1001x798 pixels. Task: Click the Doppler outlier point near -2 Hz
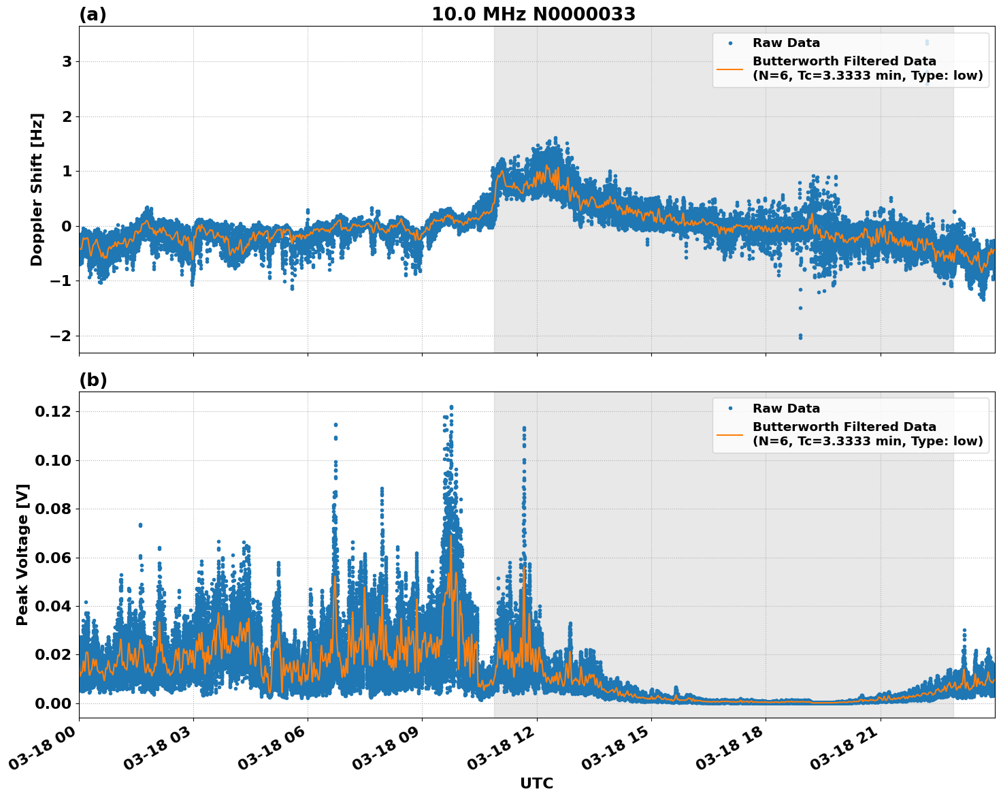pos(799,335)
